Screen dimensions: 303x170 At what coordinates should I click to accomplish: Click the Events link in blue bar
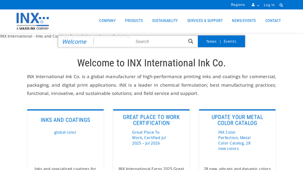click(x=230, y=42)
